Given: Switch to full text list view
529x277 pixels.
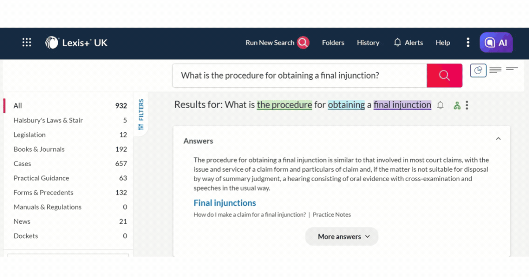Looking at the screenshot, I should pos(495,70).
